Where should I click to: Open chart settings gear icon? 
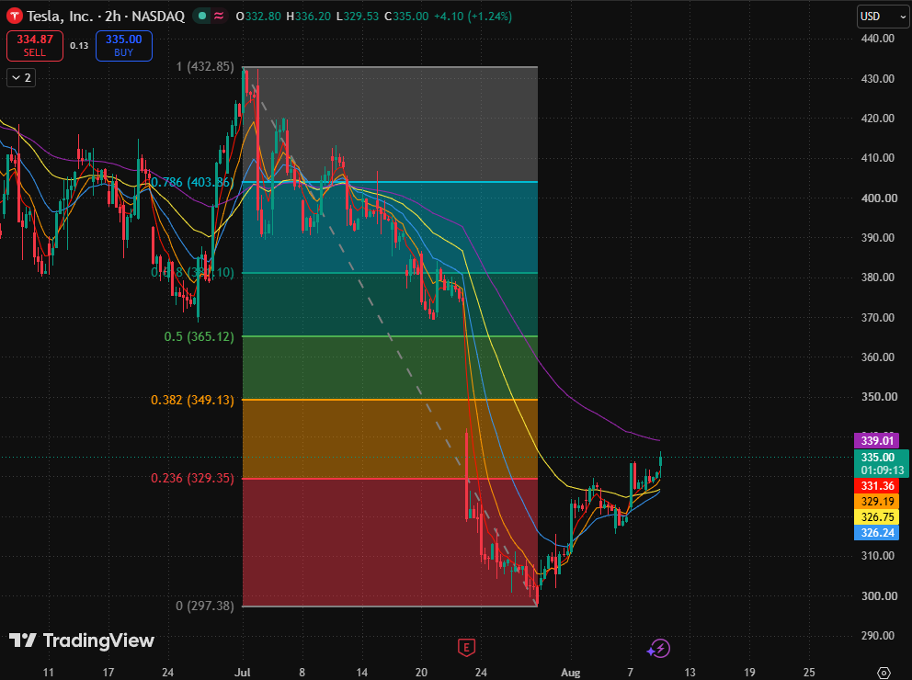click(883, 673)
